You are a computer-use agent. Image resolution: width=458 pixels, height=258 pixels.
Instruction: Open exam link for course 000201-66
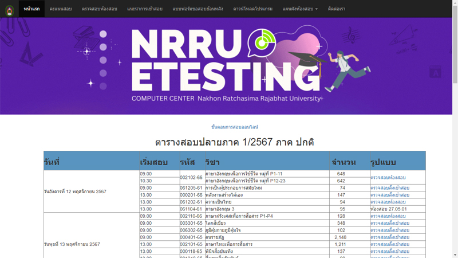pos(390,195)
